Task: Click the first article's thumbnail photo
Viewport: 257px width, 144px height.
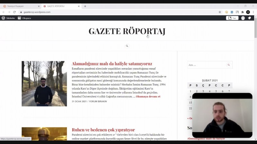Action: tap(44, 84)
